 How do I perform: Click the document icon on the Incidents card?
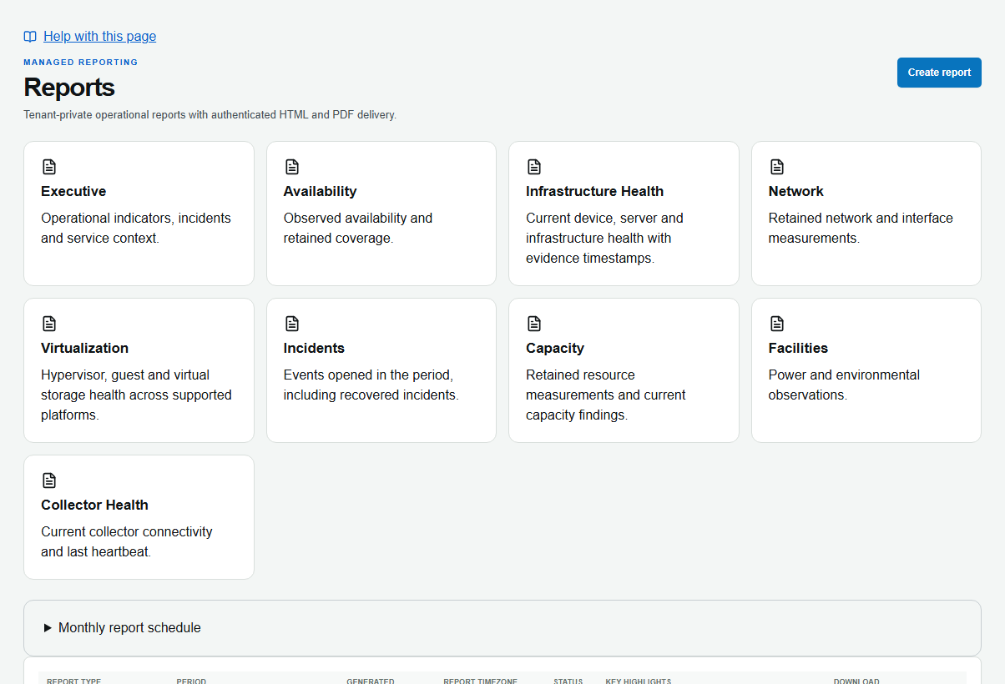pyautogui.click(x=291, y=324)
